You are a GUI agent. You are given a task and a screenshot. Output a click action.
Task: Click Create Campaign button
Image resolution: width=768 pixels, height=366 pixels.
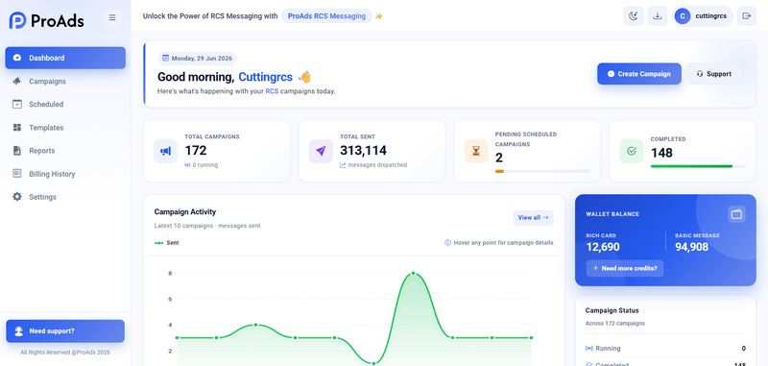[639, 74]
